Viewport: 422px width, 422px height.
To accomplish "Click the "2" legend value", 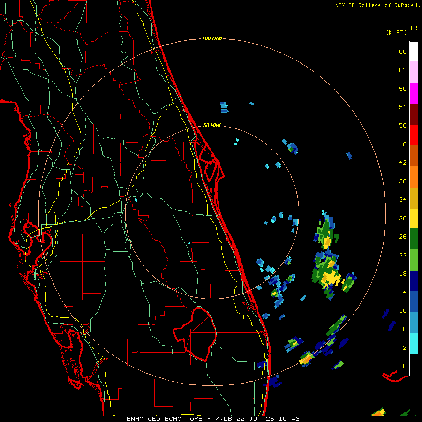I will [405, 348].
